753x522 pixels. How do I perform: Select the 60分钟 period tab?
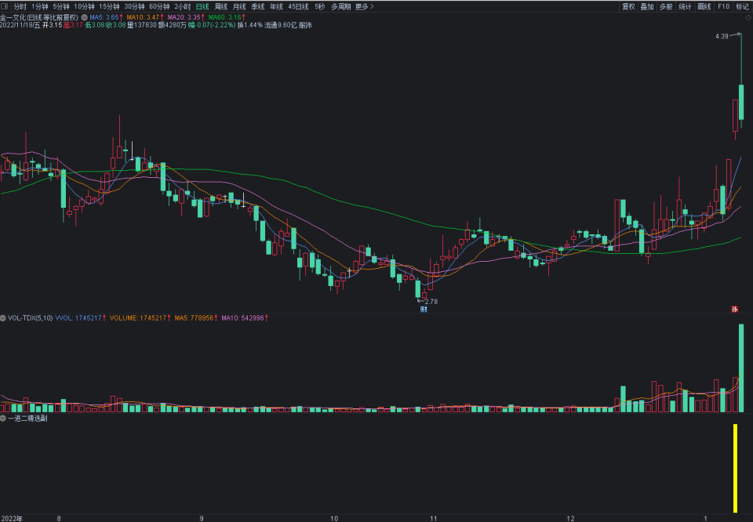(159, 7)
